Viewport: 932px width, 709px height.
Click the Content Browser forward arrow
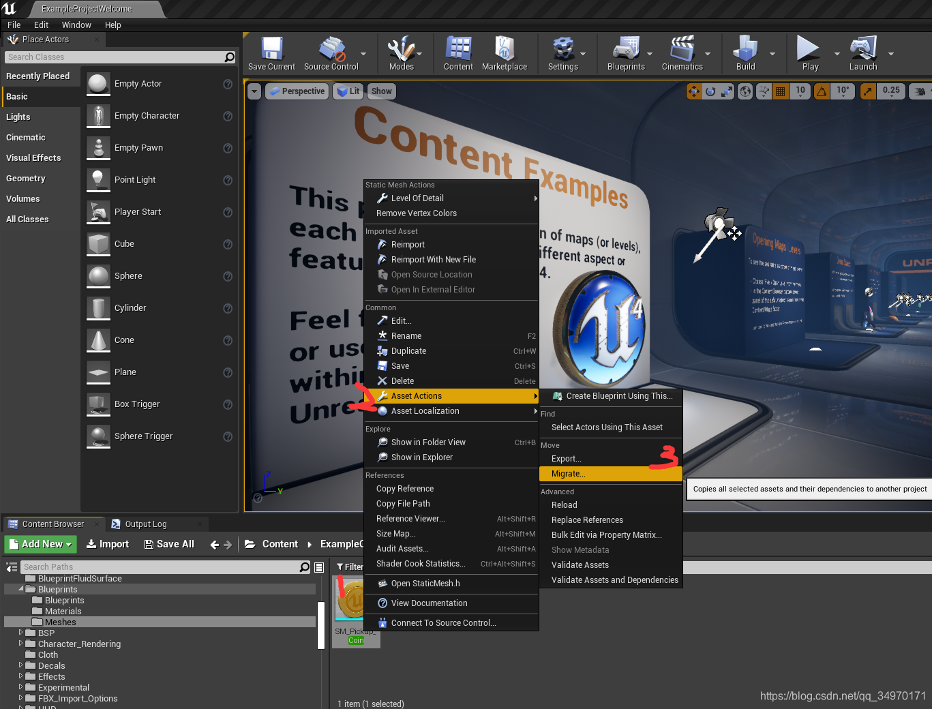228,545
